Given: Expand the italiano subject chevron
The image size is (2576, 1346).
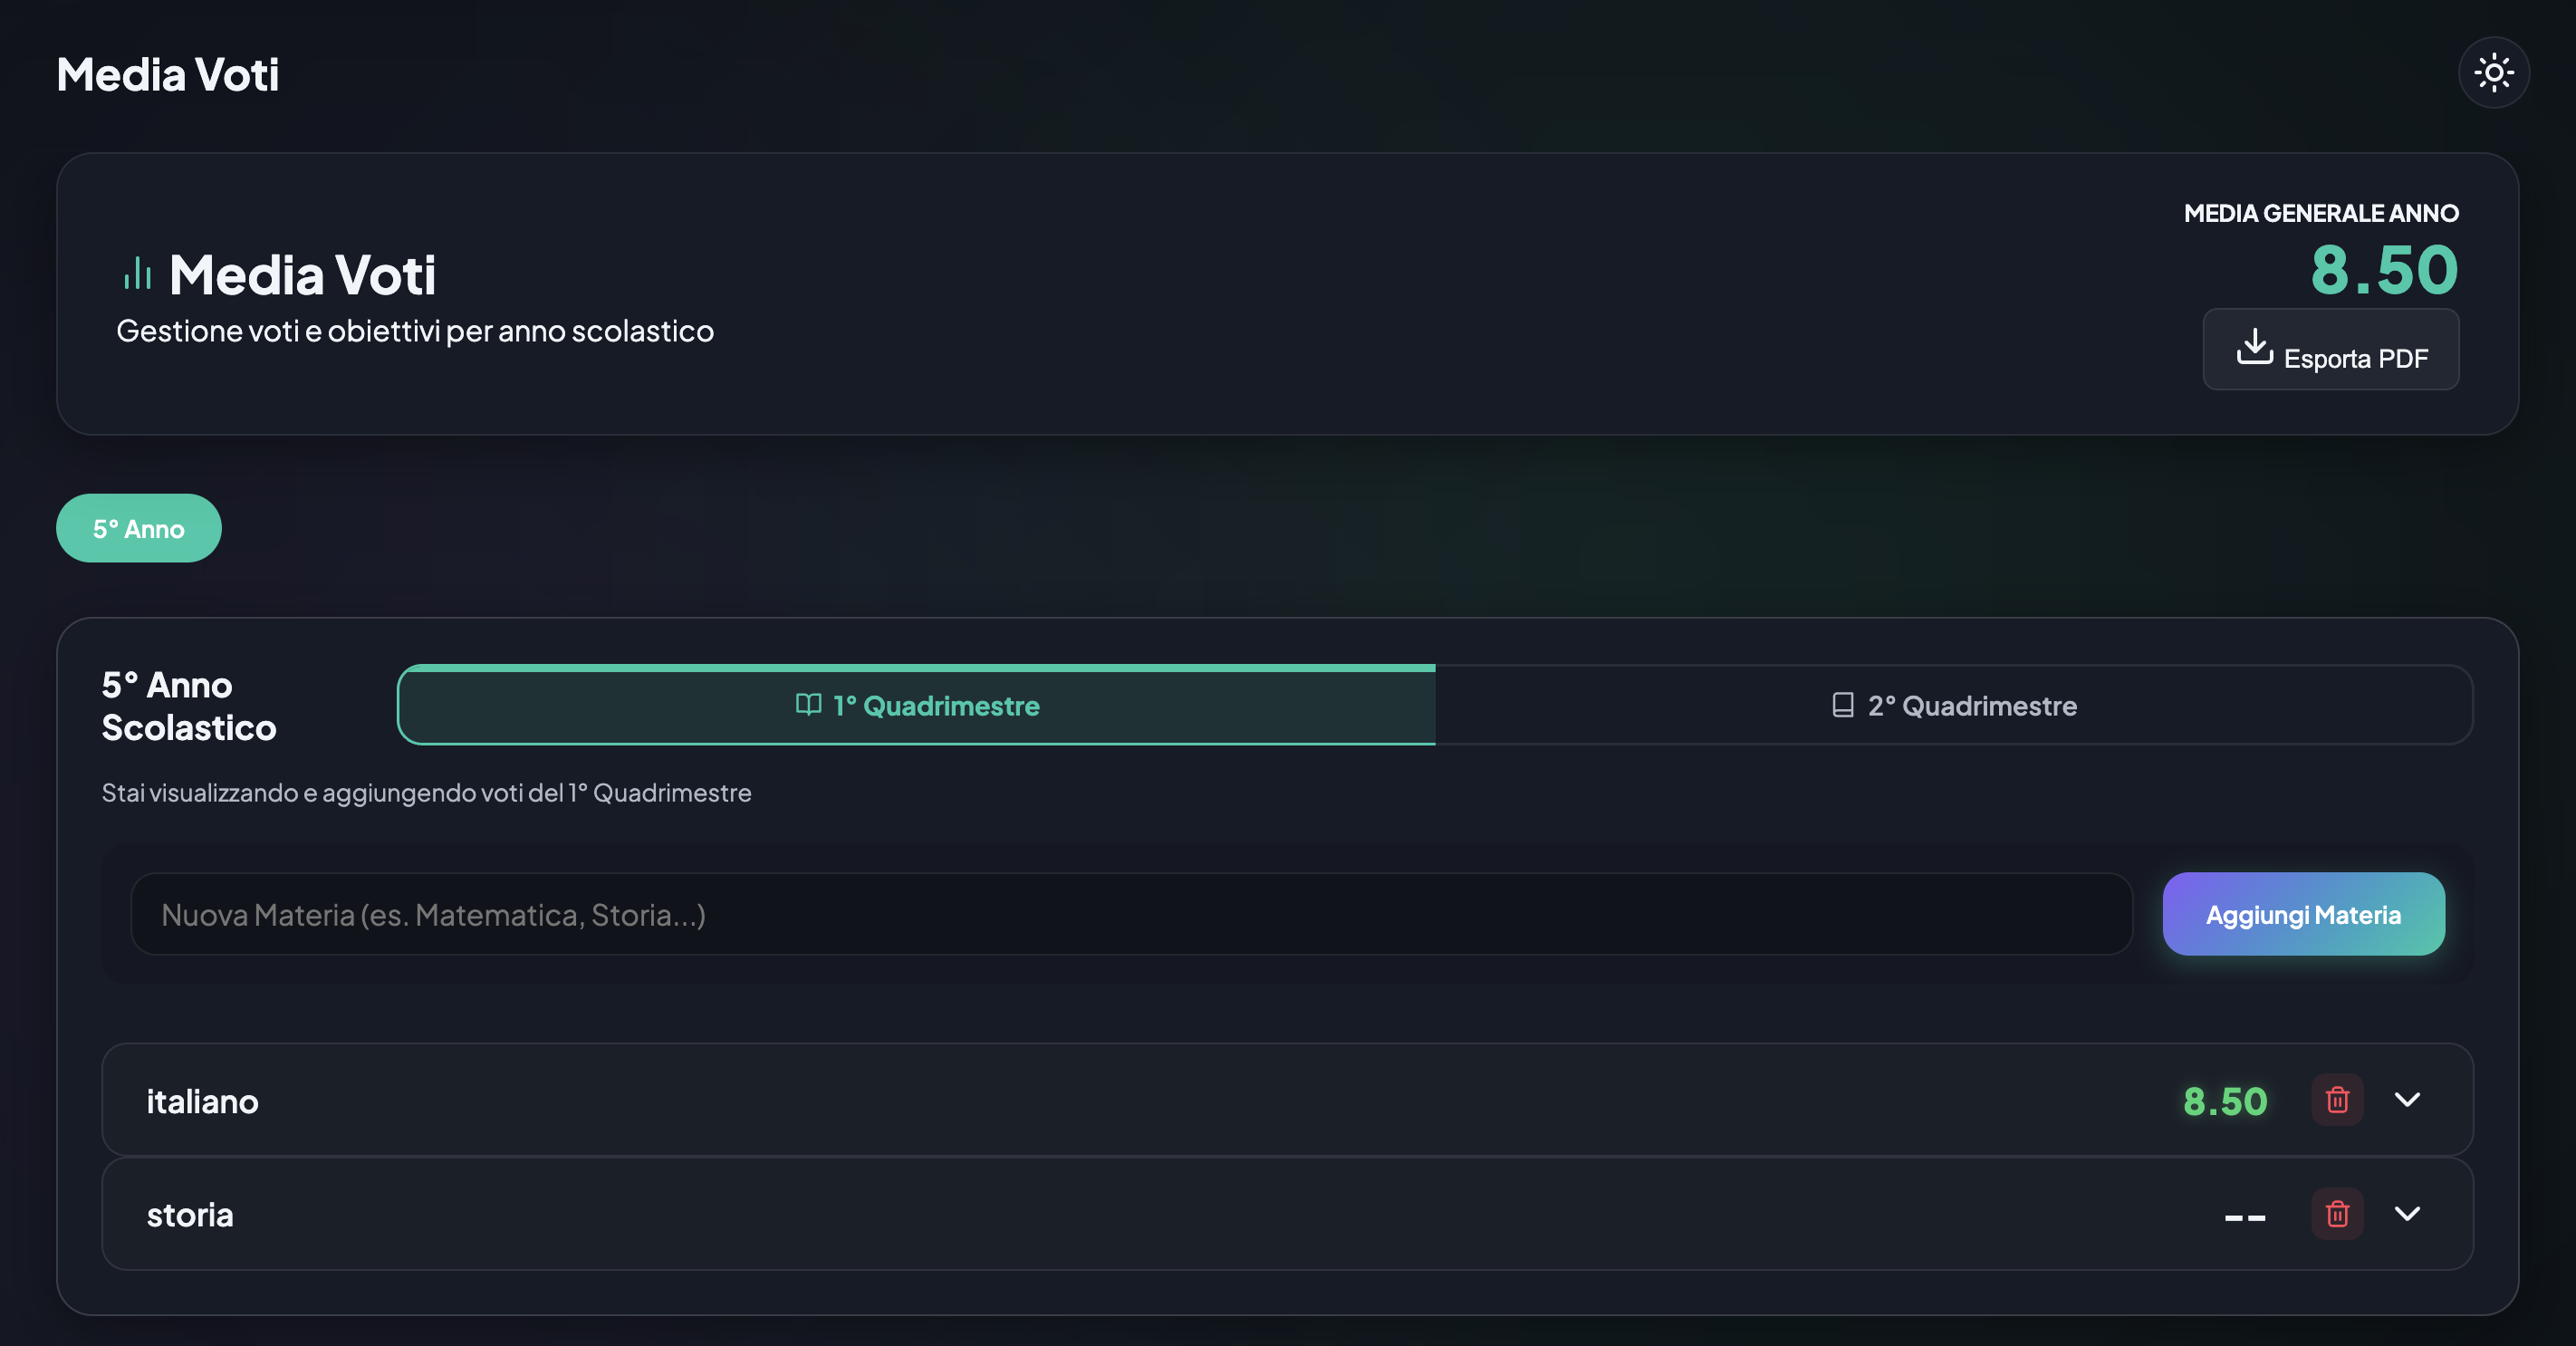Looking at the screenshot, I should click(2407, 1100).
